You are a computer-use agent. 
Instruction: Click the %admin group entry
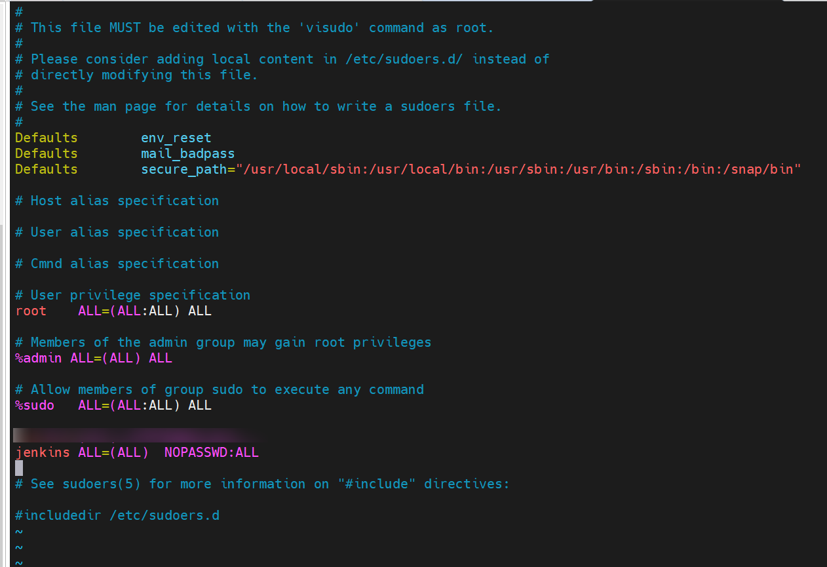coord(38,358)
